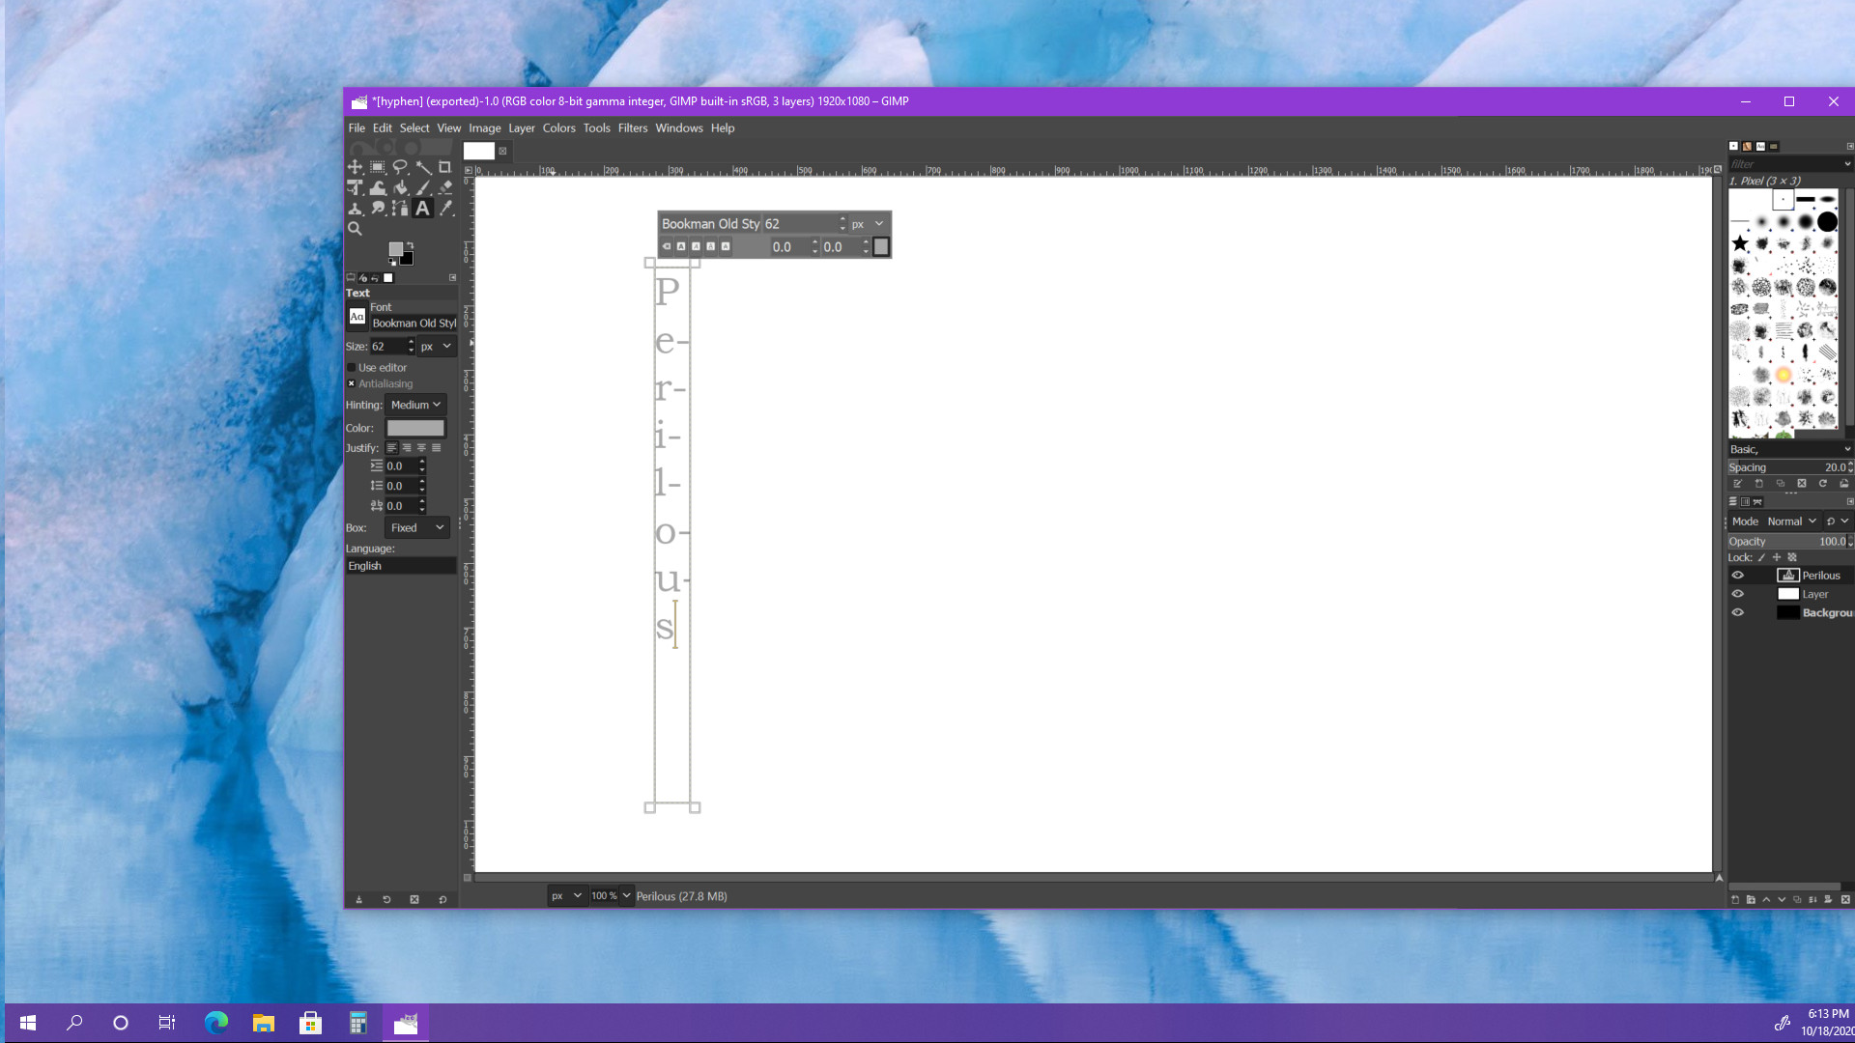Open the Filters menu
Image resolution: width=1855 pixels, height=1043 pixels.
tap(632, 128)
